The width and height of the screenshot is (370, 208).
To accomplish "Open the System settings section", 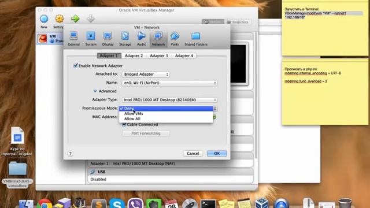I will [x=91, y=39].
